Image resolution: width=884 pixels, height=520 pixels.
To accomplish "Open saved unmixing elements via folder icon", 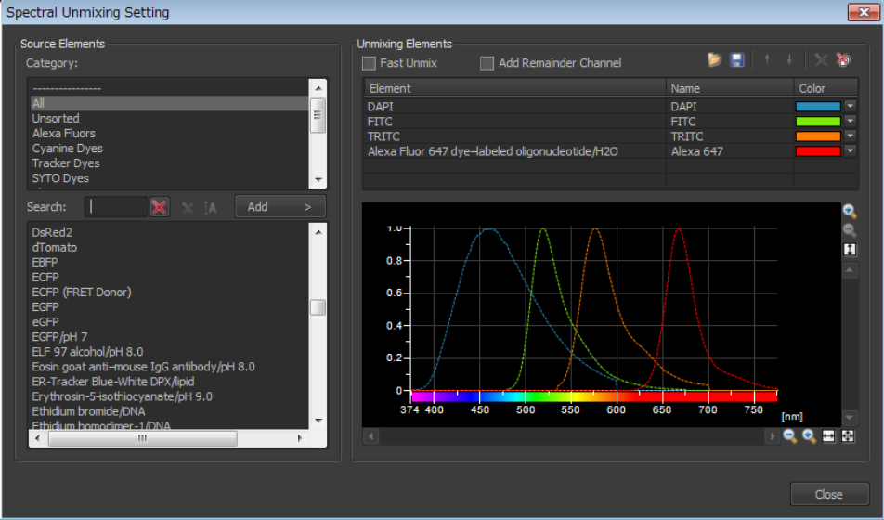I will pyautogui.click(x=714, y=59).
